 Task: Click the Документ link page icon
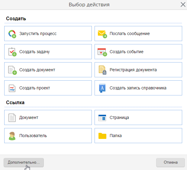12,118
